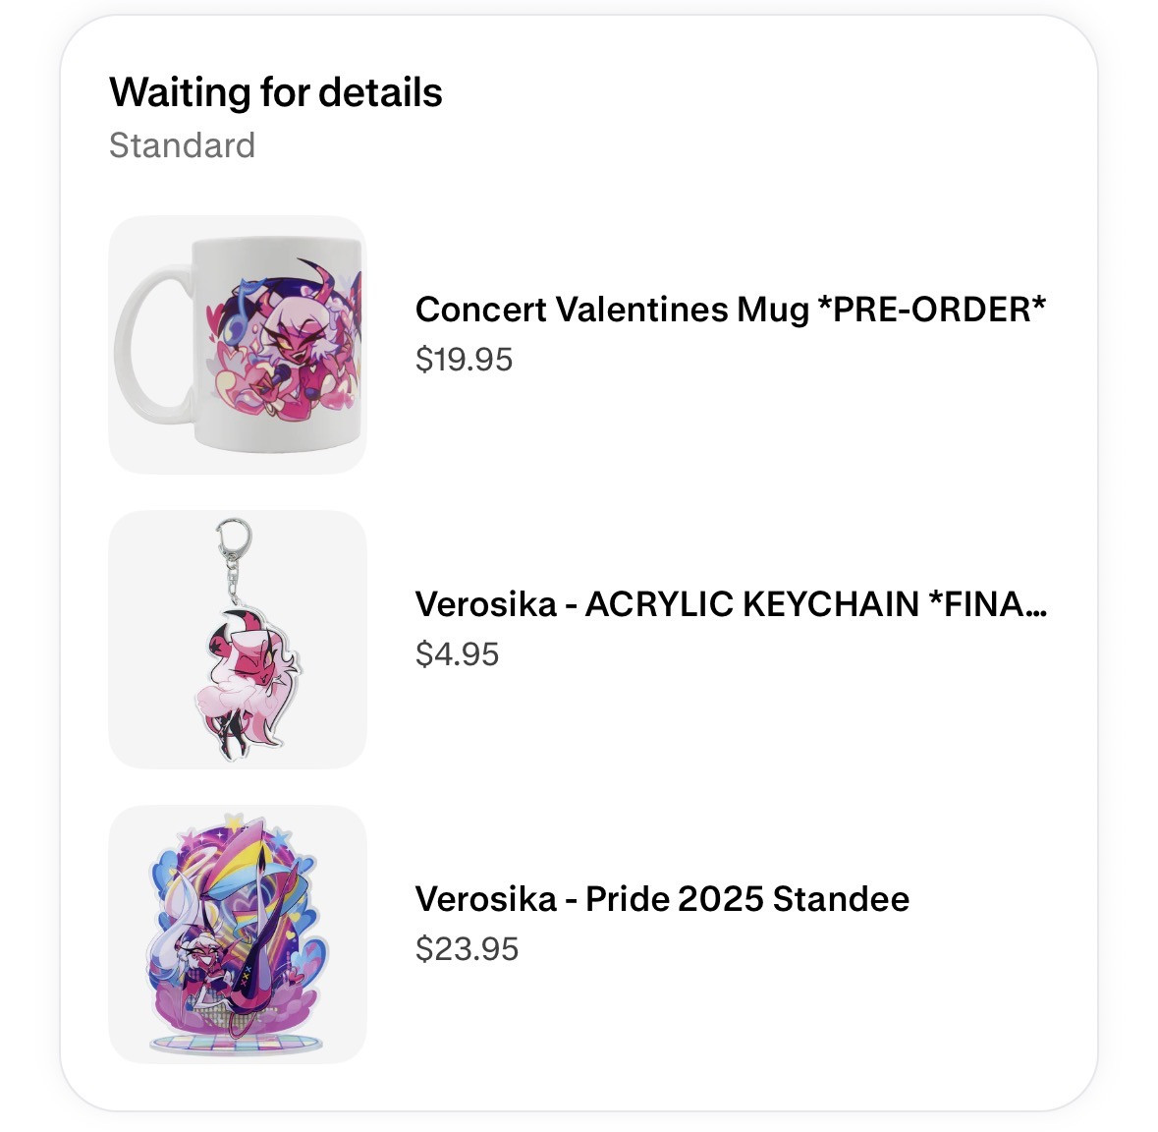The width and height of the screenshot is (1158, 1132).
Task: Click the $19.95 mug price
Action: [x=464, y=360]
